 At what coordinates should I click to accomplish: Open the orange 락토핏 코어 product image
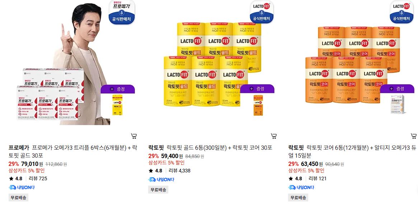[351, 63]
